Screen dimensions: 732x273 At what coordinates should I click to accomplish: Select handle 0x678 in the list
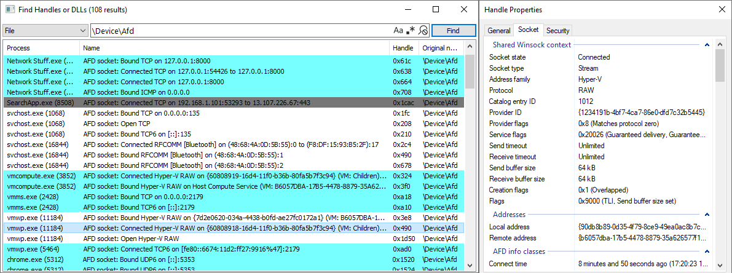point(234,165)
